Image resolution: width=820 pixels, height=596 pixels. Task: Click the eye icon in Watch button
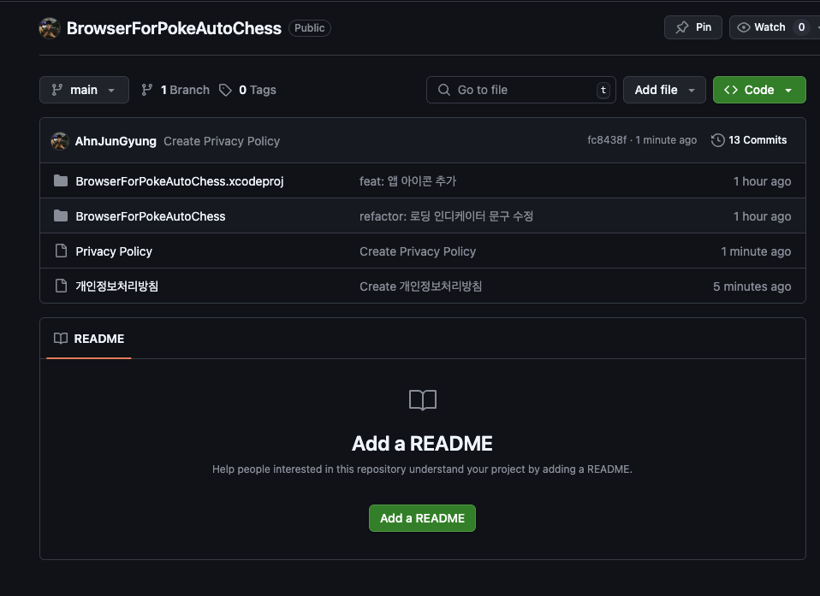[x=743, y=27]
